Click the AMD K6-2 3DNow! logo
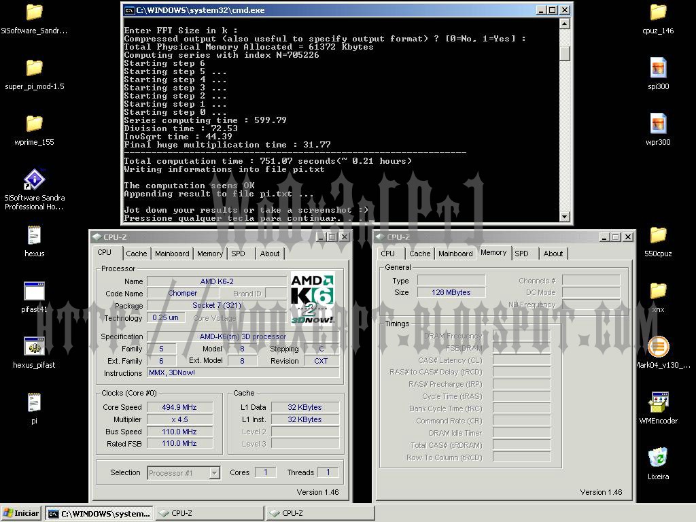 pyautogui.click(x=312, y=298)
